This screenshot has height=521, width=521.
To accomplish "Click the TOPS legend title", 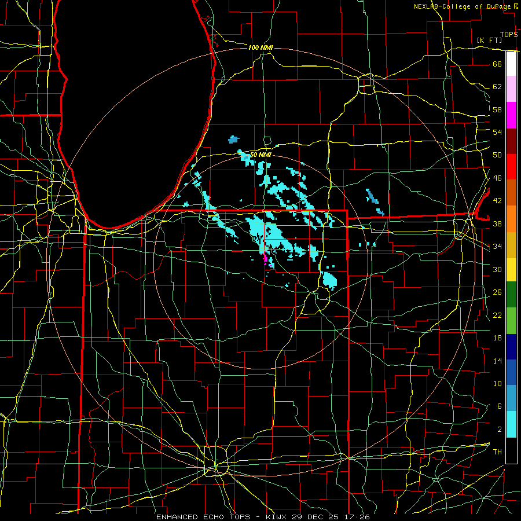I will click(509, 35).
